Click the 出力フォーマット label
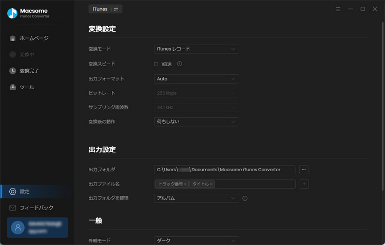Viewport: 385px width, 245px height. point(106,79)
